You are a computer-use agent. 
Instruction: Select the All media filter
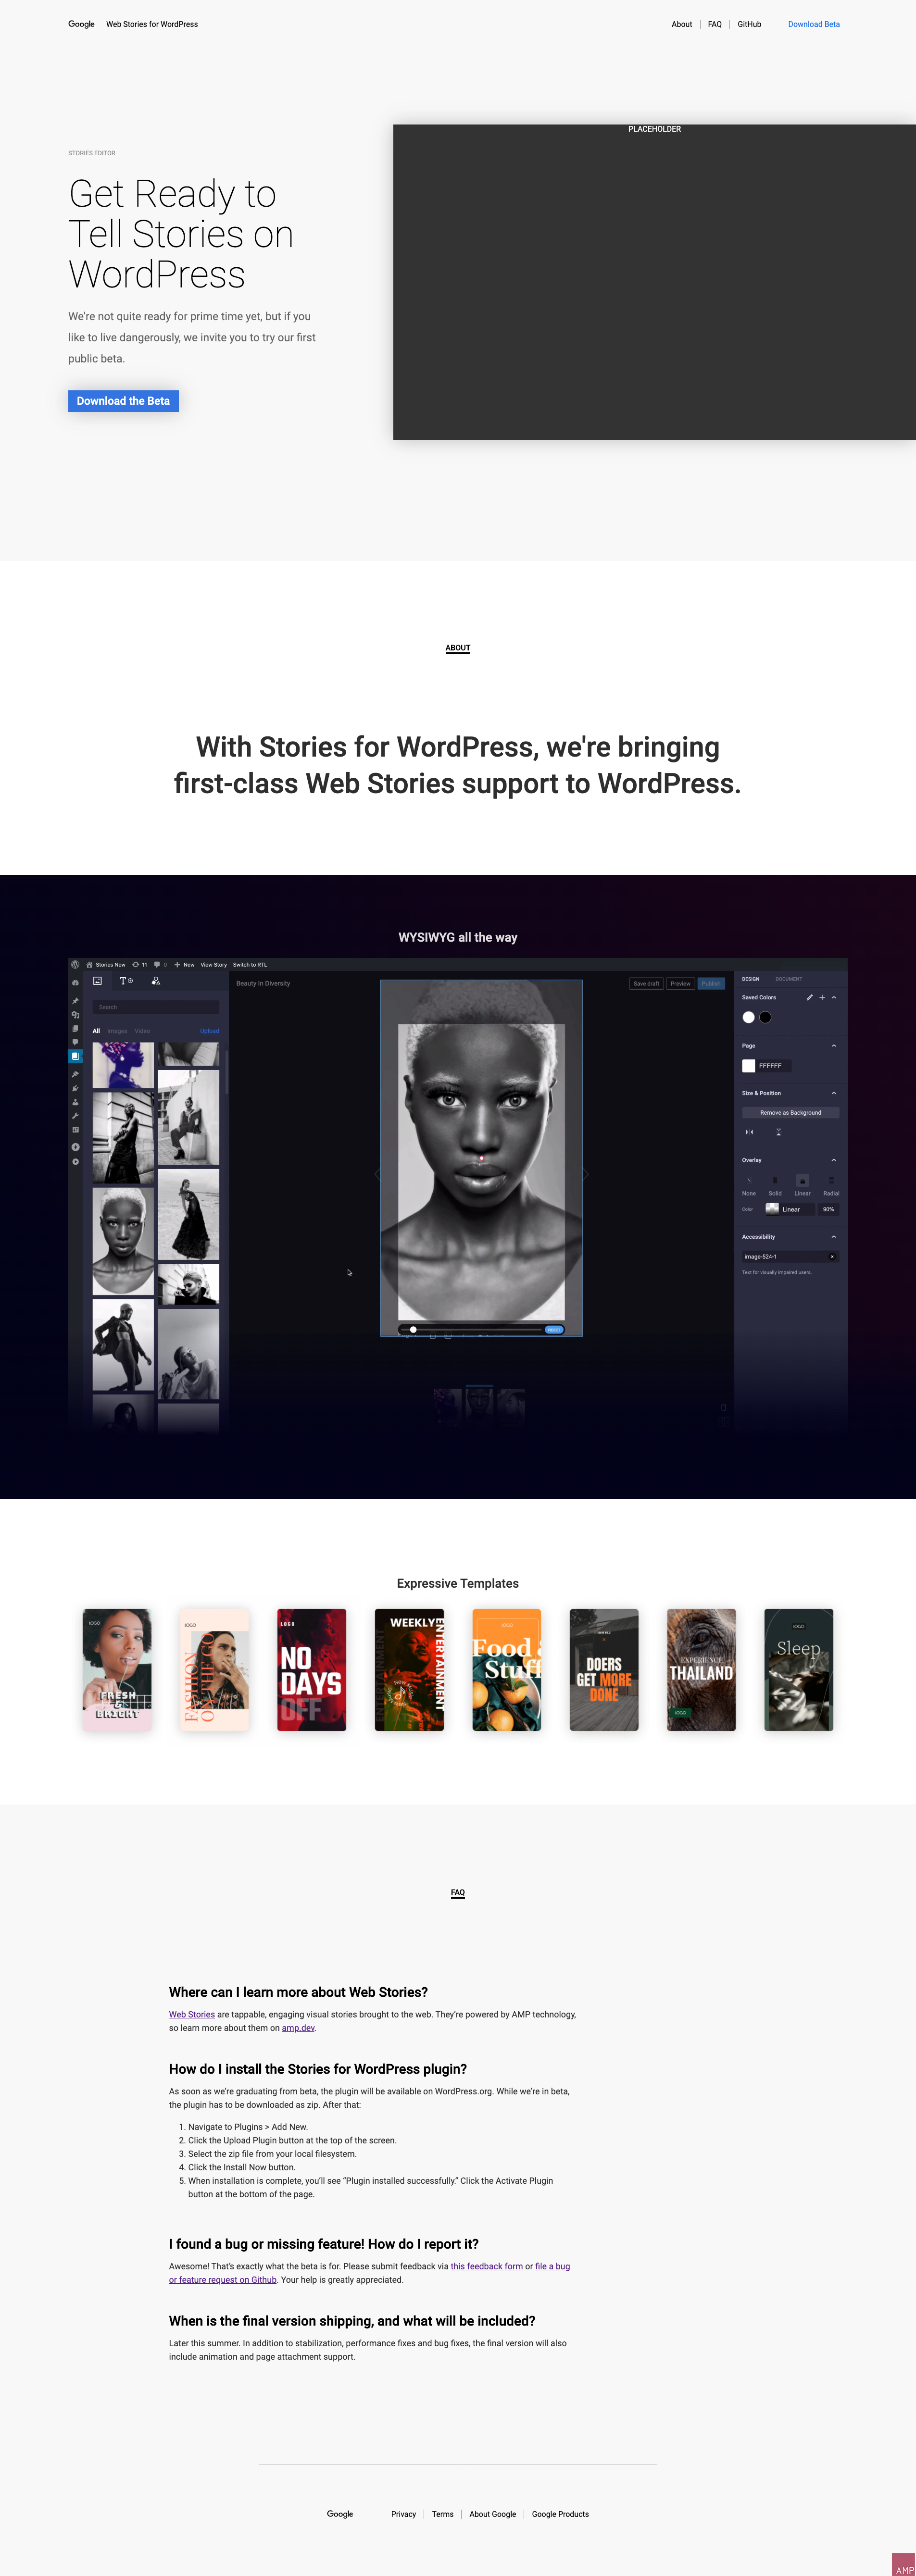[x=96, y=1031]
